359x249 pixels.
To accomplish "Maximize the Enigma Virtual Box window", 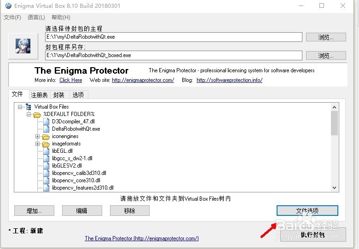I will coord(322,6).
